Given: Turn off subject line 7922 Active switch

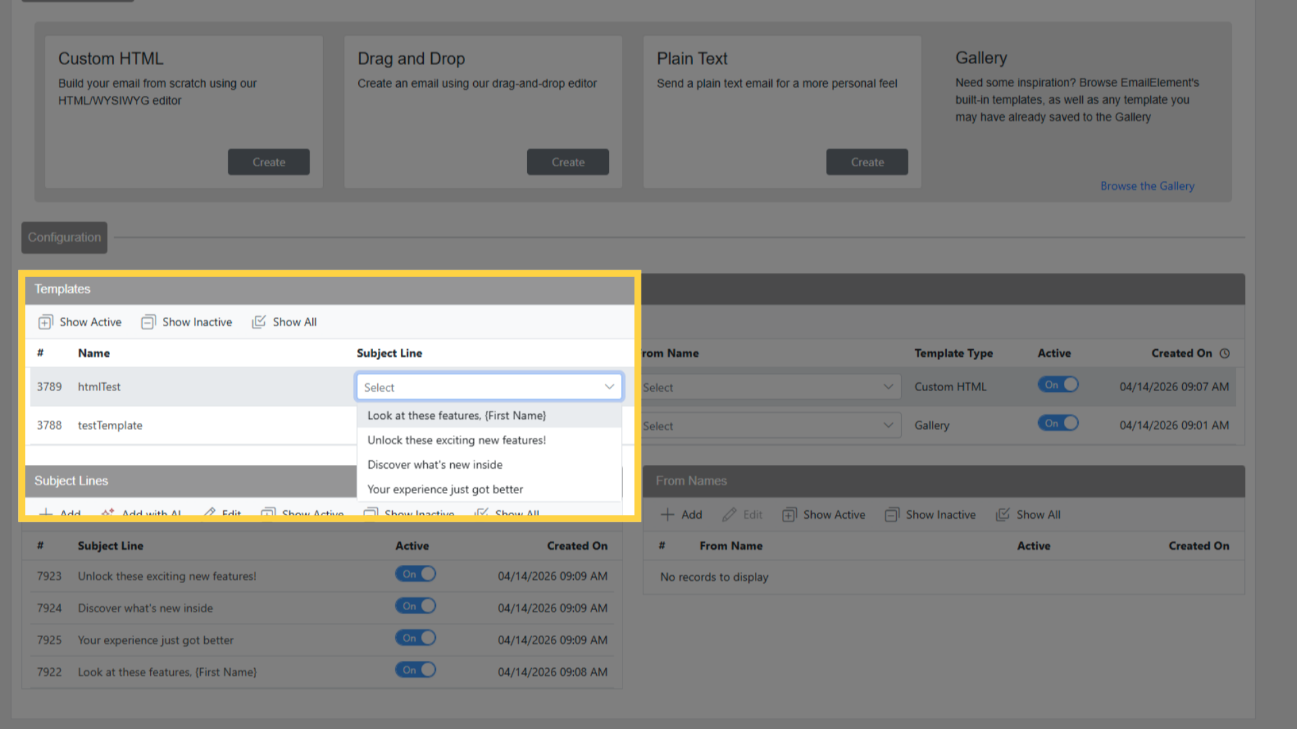Looking at the screenshot, I should (x=416, y=670).
